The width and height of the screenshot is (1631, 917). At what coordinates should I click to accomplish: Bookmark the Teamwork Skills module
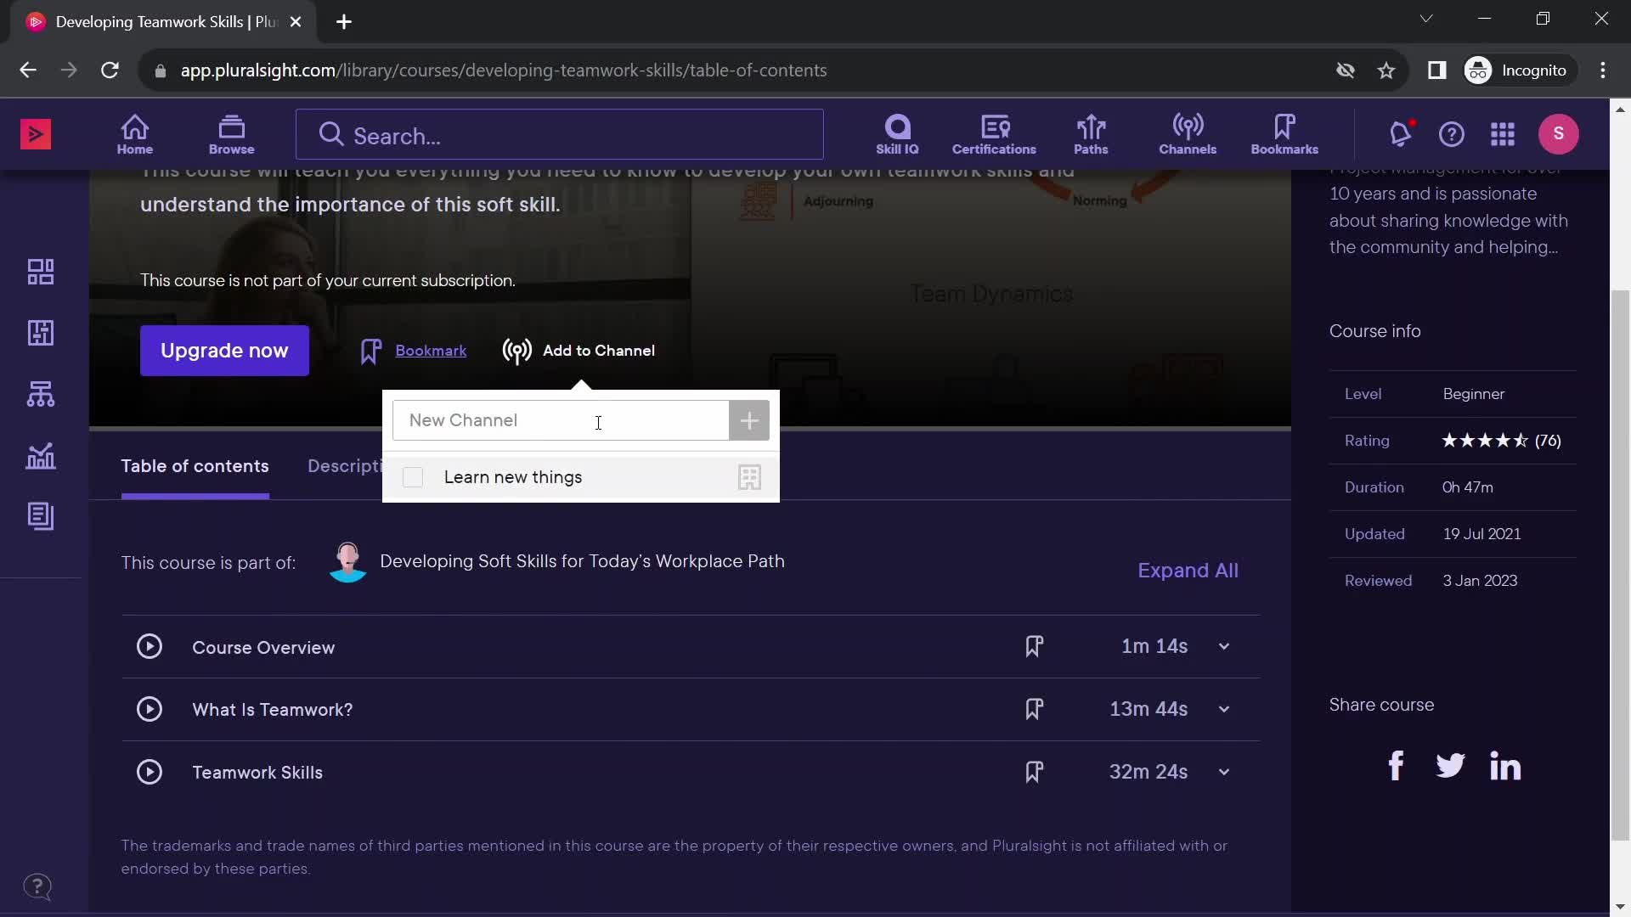1034,772
